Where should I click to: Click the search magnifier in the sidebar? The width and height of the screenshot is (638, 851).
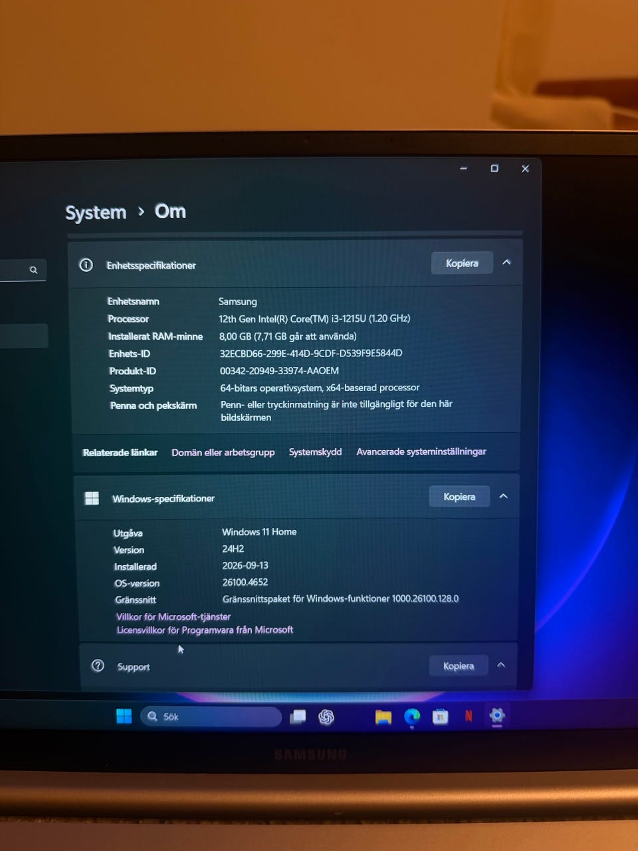[x=34, y=270]
